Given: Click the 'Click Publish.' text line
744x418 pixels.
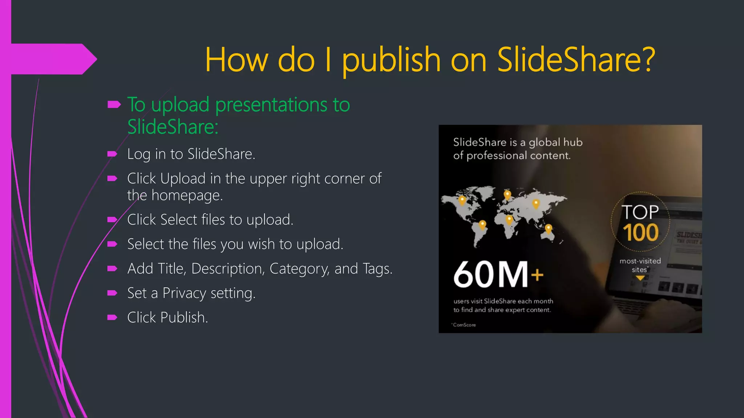Looking at the screenshot, I should click(167, 317).
